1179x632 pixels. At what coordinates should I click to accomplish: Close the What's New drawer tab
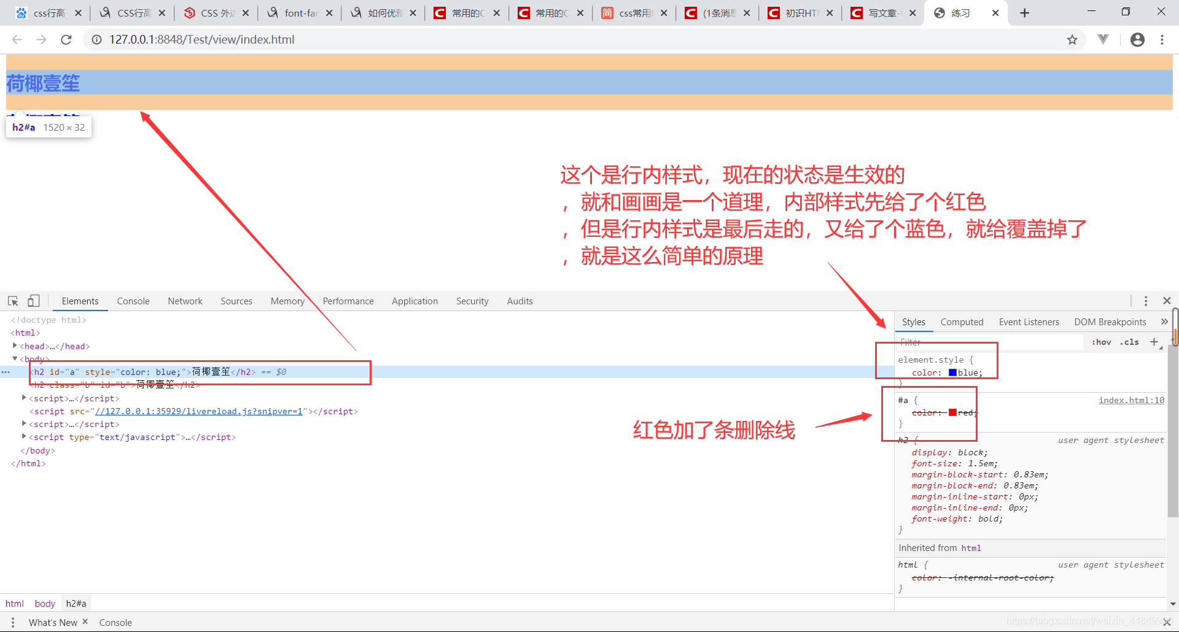(x=85, y=622)
